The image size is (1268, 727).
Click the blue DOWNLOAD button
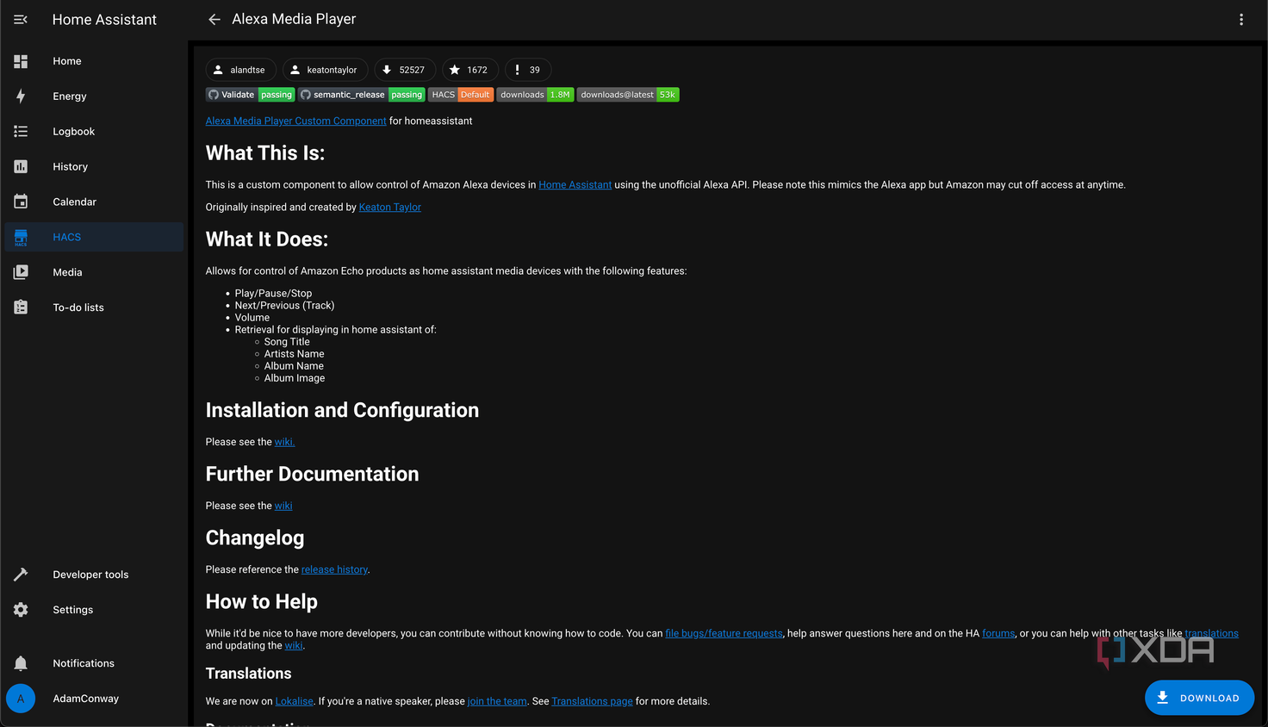1199,698
